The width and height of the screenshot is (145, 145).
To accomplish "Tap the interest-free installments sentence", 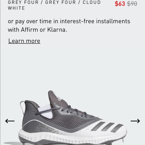I will coord(69,25).
